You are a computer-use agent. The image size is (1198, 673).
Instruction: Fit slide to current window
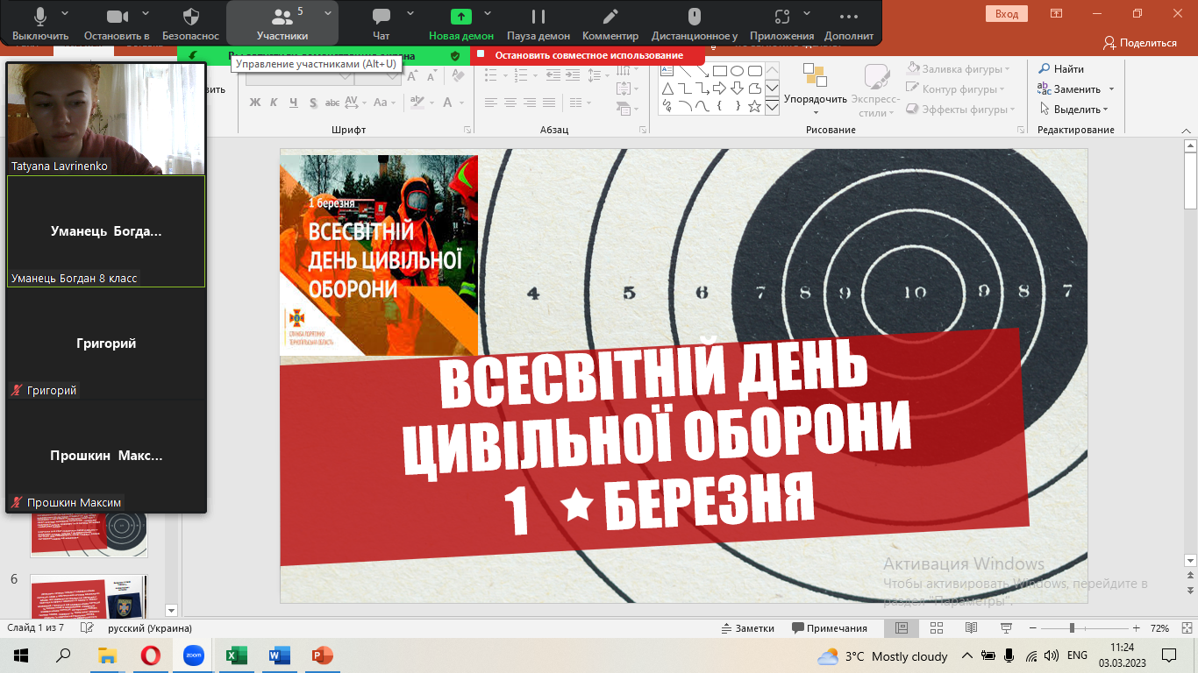tap(1186, 628)
